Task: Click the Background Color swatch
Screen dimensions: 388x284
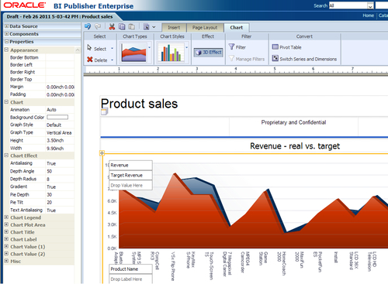Action: point(57,117)
